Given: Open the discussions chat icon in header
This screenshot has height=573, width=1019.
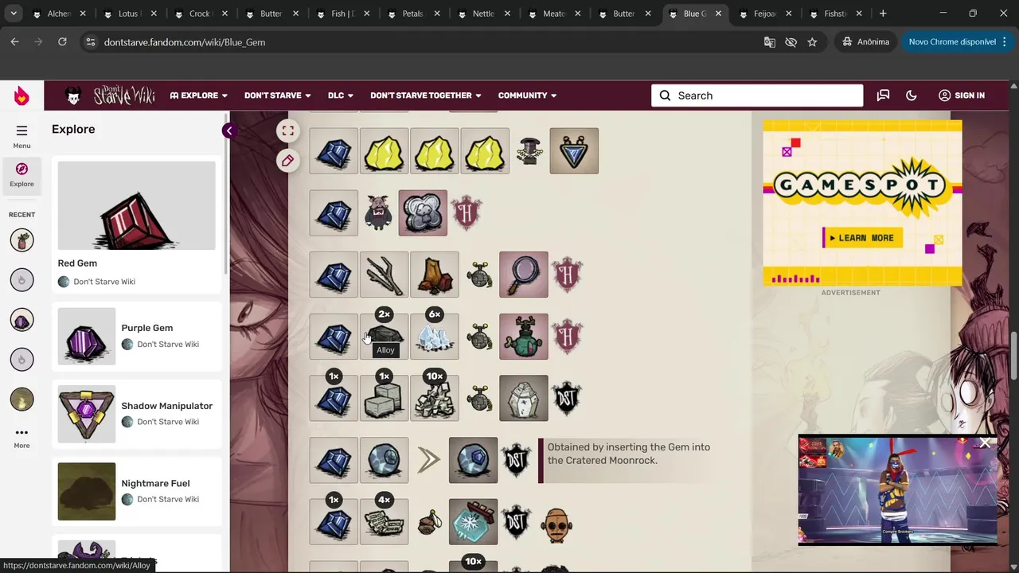Looking at the screenshot, I should (883, 95).
